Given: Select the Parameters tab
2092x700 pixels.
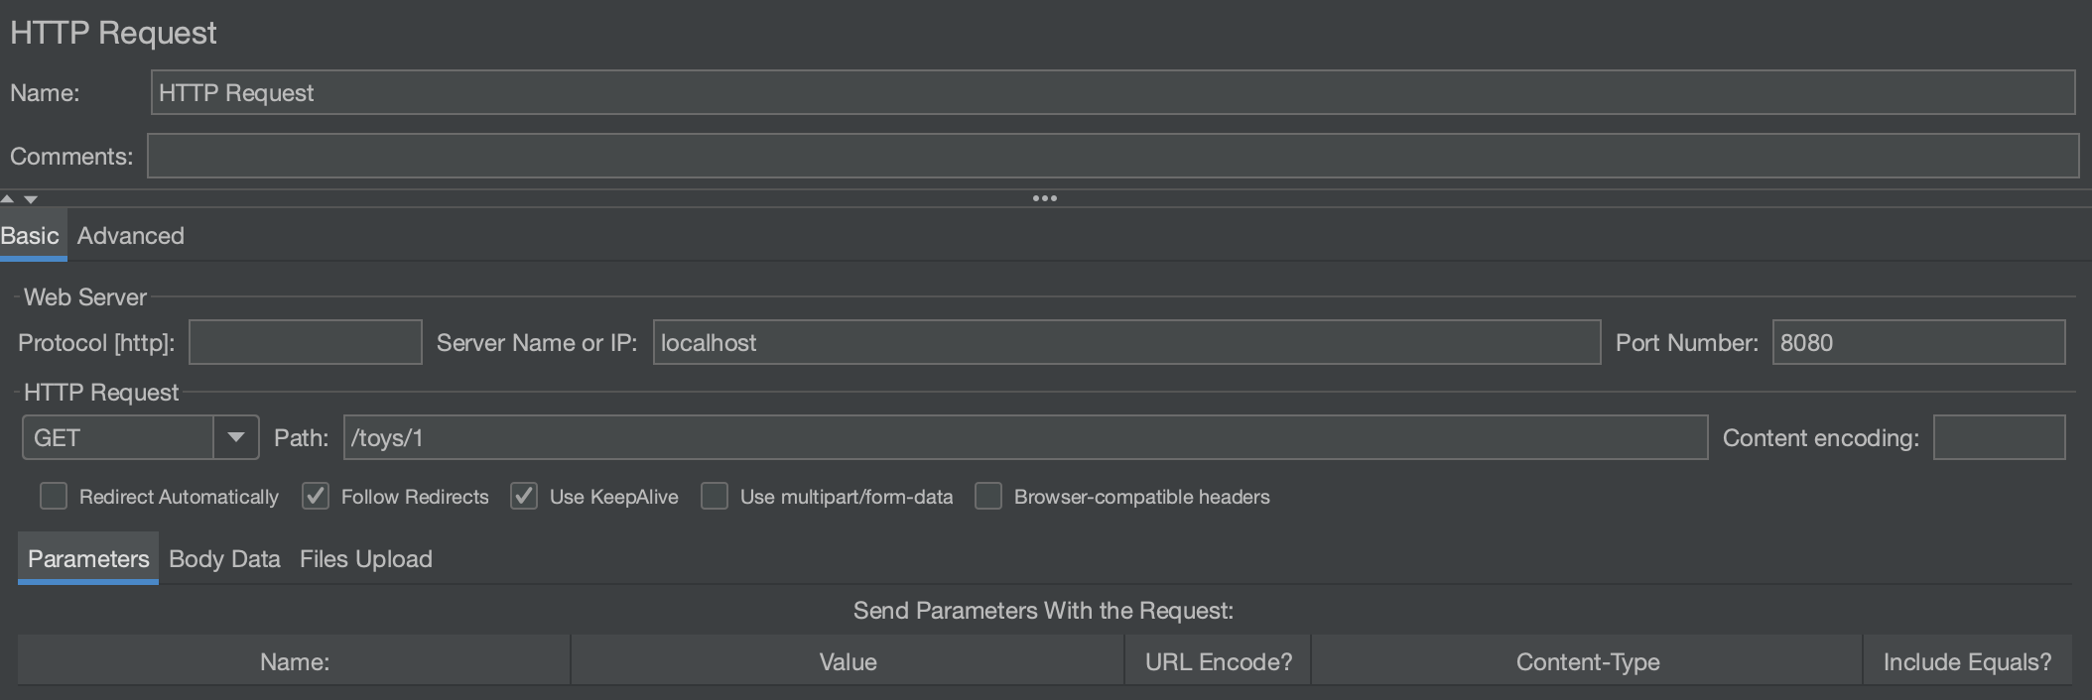Looking at the screenshot, I should tap(88, 559).
